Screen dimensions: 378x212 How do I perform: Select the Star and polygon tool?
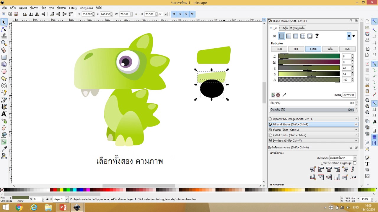(x=4, y=79)
